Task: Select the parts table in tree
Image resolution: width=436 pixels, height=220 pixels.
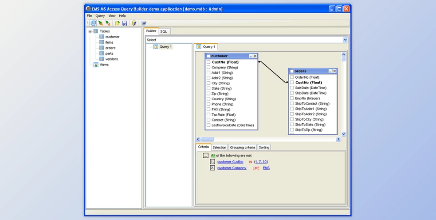Action: click(x=109, y=53)
